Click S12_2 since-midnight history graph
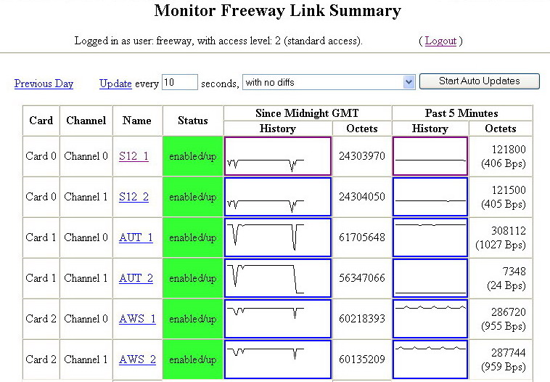550x382 pixels. click(x=278, y=197)
